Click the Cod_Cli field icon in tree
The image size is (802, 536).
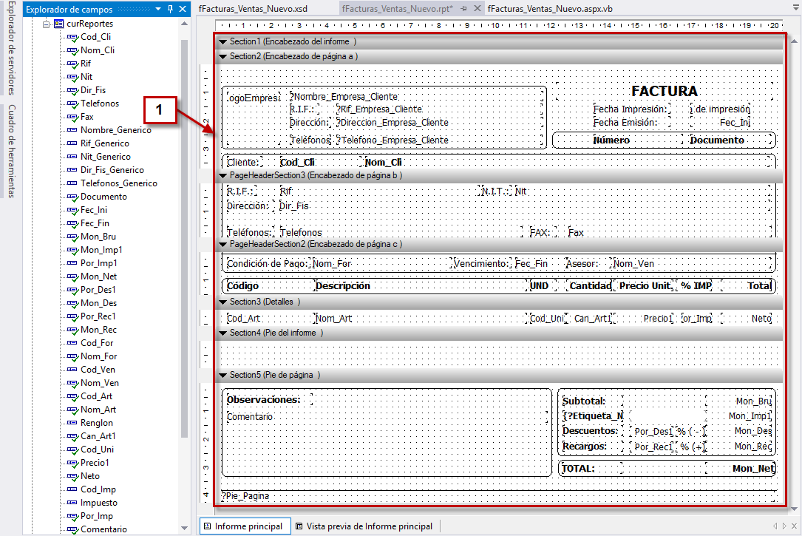click(x=72, y=37)
